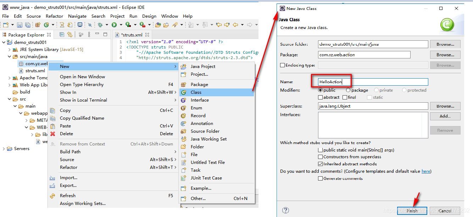
Task: Select the package modifier radio
Action: (x=348, y=90)
